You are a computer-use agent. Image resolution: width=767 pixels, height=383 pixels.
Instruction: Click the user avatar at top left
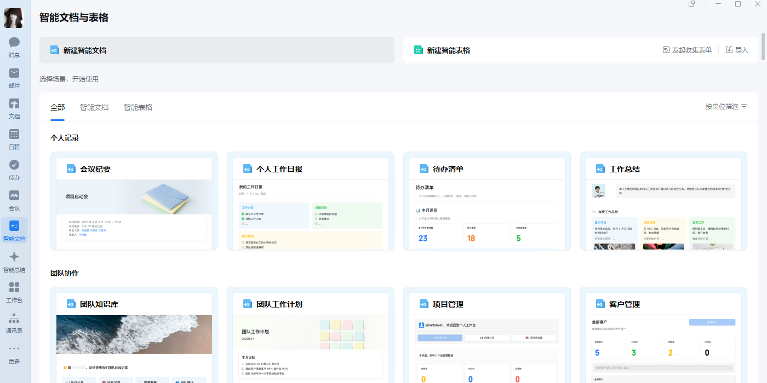tap(14, 18)
